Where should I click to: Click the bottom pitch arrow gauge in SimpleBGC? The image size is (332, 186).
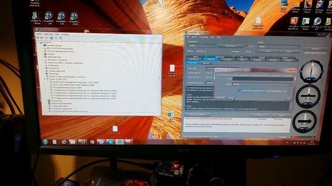click(305, 122)
